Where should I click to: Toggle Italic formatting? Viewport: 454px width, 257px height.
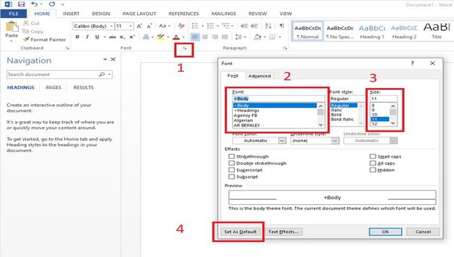pyautogui.click(x=87, y=37)
